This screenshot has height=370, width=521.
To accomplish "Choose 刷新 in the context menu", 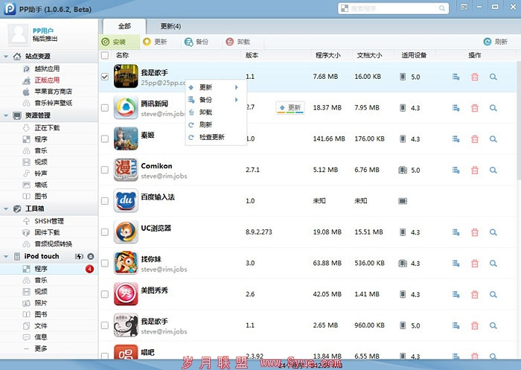I will [x=216, y=124].
